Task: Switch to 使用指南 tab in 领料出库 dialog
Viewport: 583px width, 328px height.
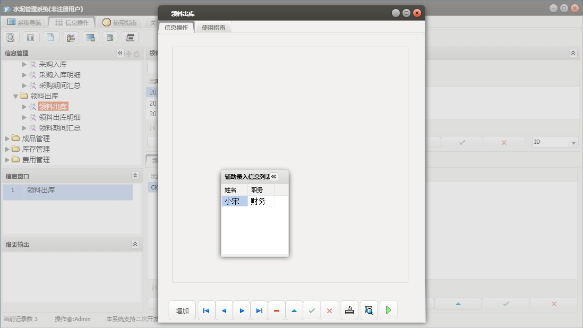Action: click(213, 28)
